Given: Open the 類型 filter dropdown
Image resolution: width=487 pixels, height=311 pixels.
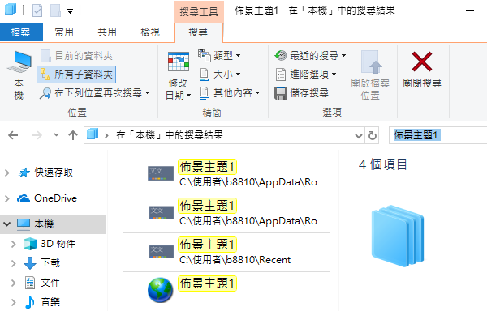Looking at the screenshot, I should [x=219, y=56].
